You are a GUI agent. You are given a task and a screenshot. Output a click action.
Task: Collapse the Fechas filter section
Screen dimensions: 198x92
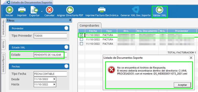tap(66, 66)
